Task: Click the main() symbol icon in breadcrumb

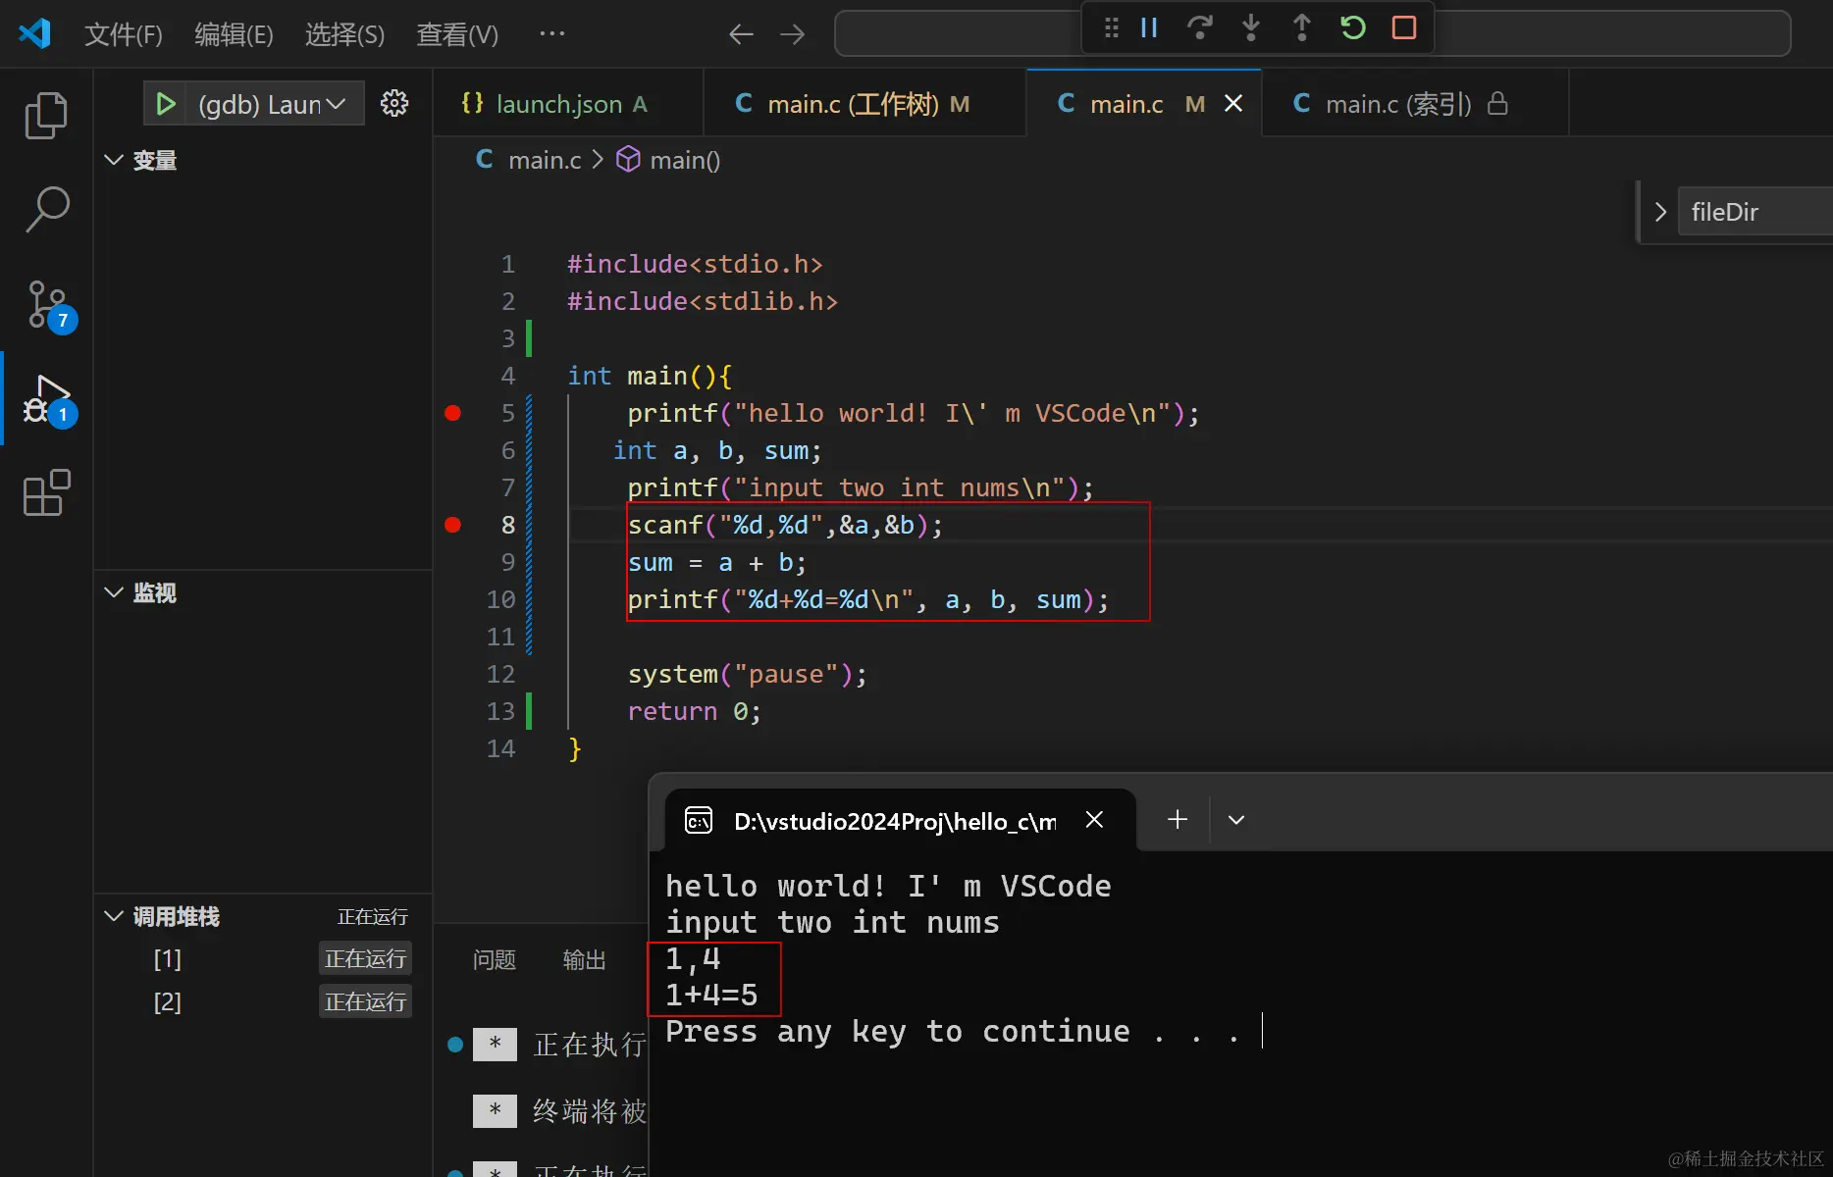Action: pos(628,159)
